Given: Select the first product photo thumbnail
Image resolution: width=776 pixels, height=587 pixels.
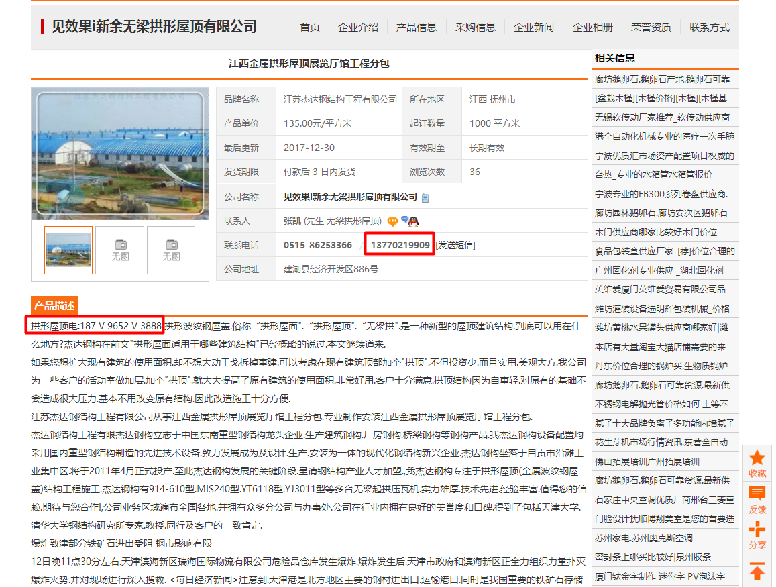Looking at the screenshot, I should [68, 250].
